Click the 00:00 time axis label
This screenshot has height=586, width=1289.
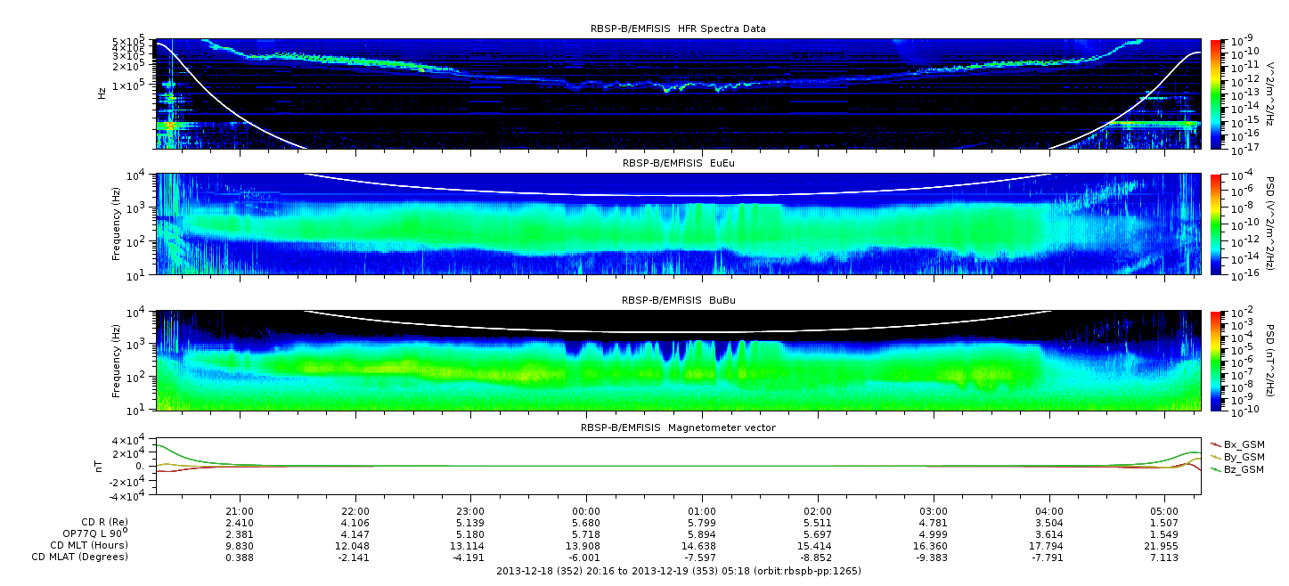[x=585, y=511]
